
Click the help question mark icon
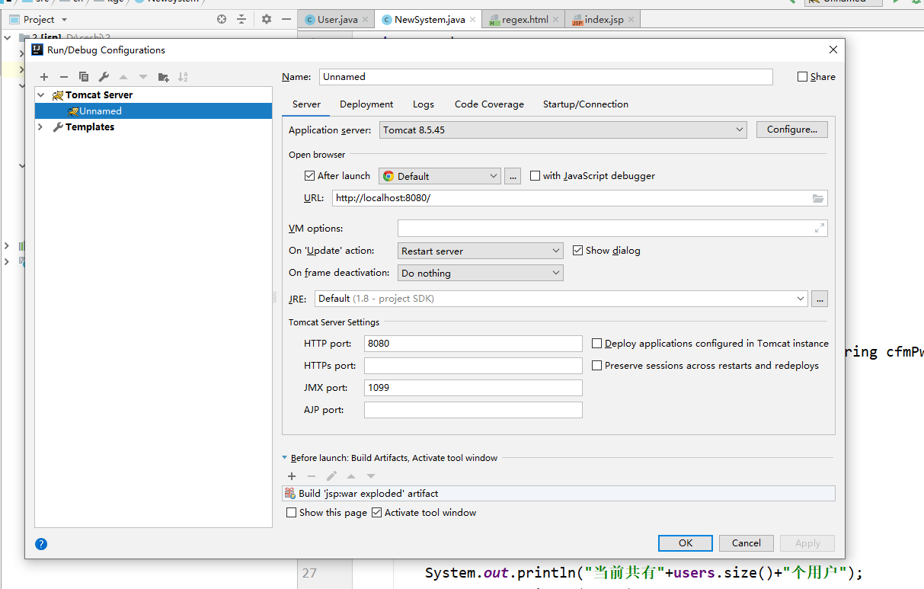click(41, 544)
